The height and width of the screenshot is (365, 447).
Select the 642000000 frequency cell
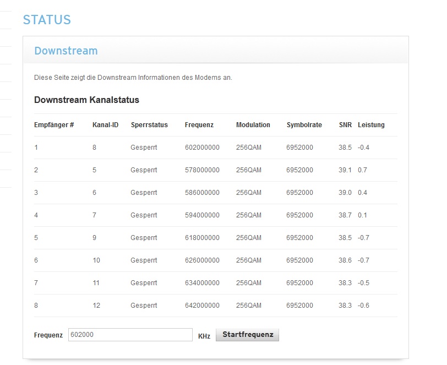[x=202, y=306]
